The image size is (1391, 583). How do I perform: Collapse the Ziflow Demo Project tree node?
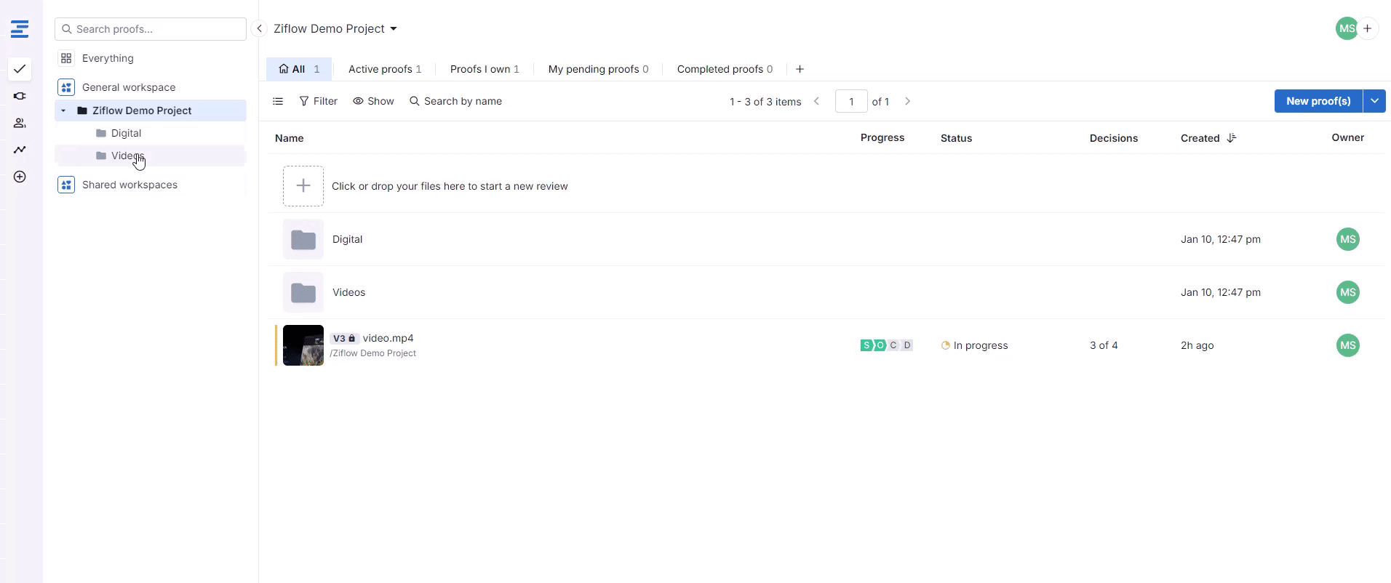64,110
